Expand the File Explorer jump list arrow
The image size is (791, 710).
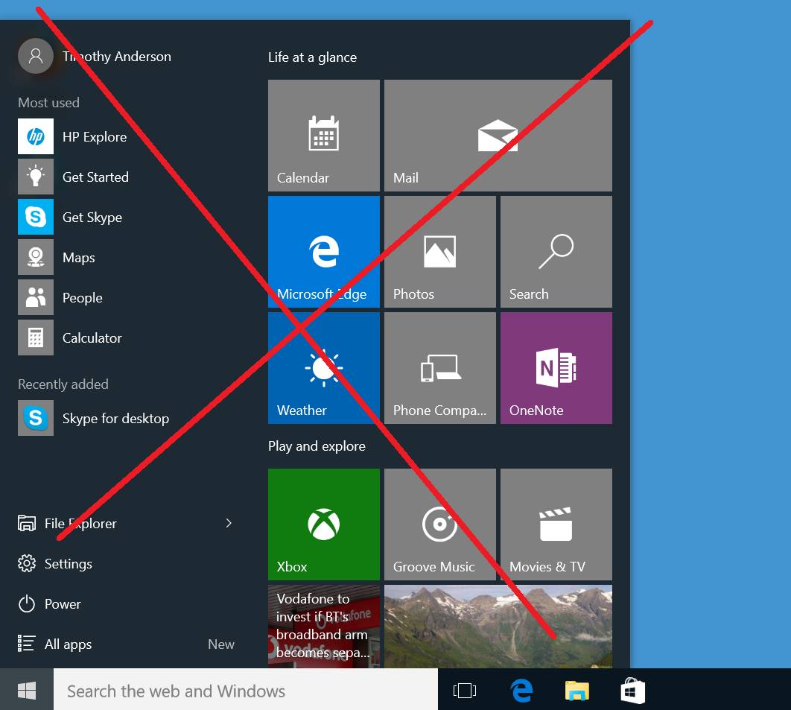[x=229, y=523]
